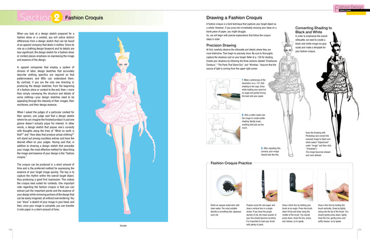Open the pencil shading step photo
The width and height of the screenshot is (370, 239).
(223, 94)
